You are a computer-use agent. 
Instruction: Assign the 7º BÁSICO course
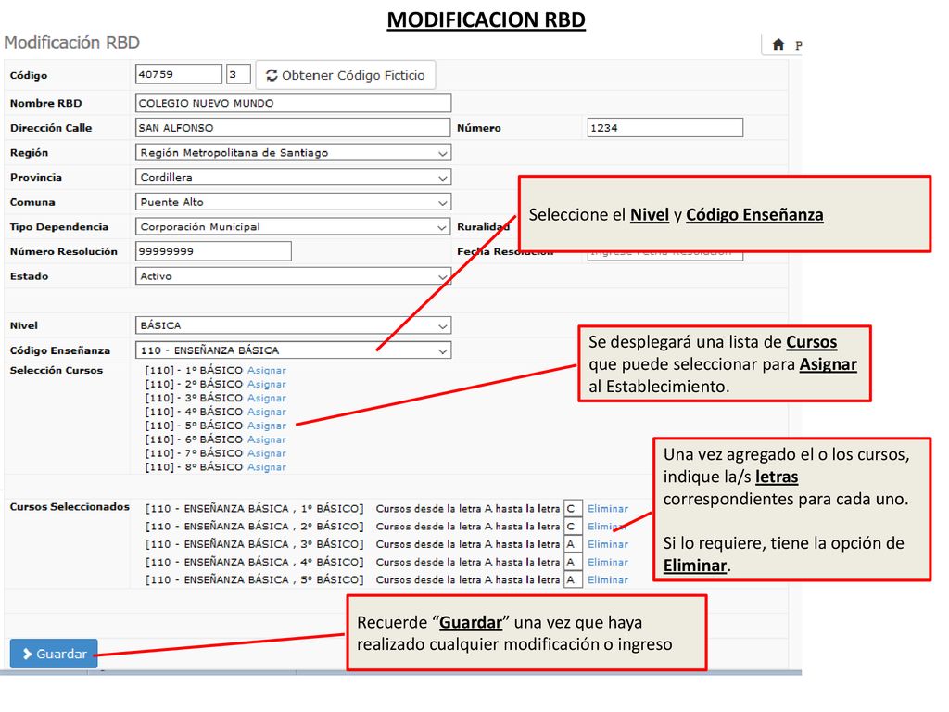266,454
